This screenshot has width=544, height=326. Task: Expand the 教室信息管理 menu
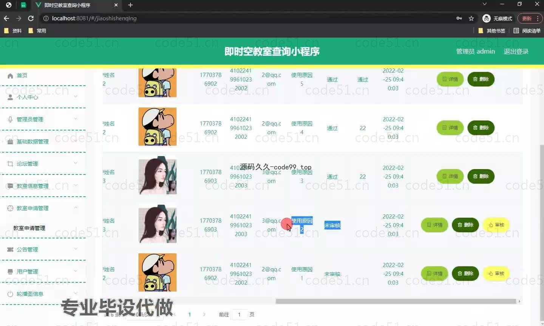(43, 186)
